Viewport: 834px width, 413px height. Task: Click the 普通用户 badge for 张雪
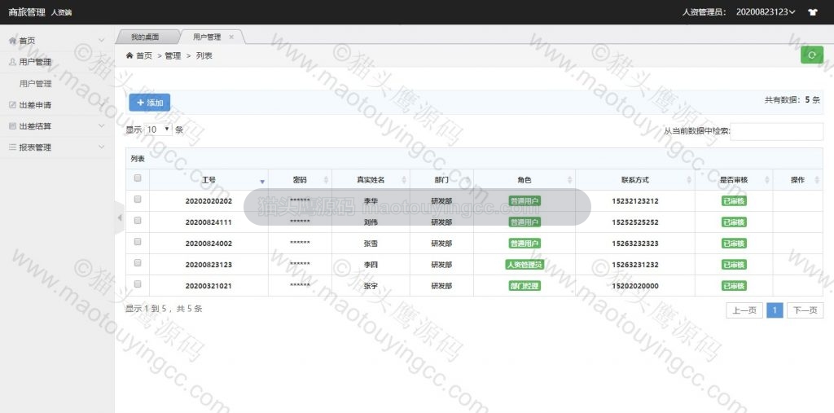click(525, 244)
